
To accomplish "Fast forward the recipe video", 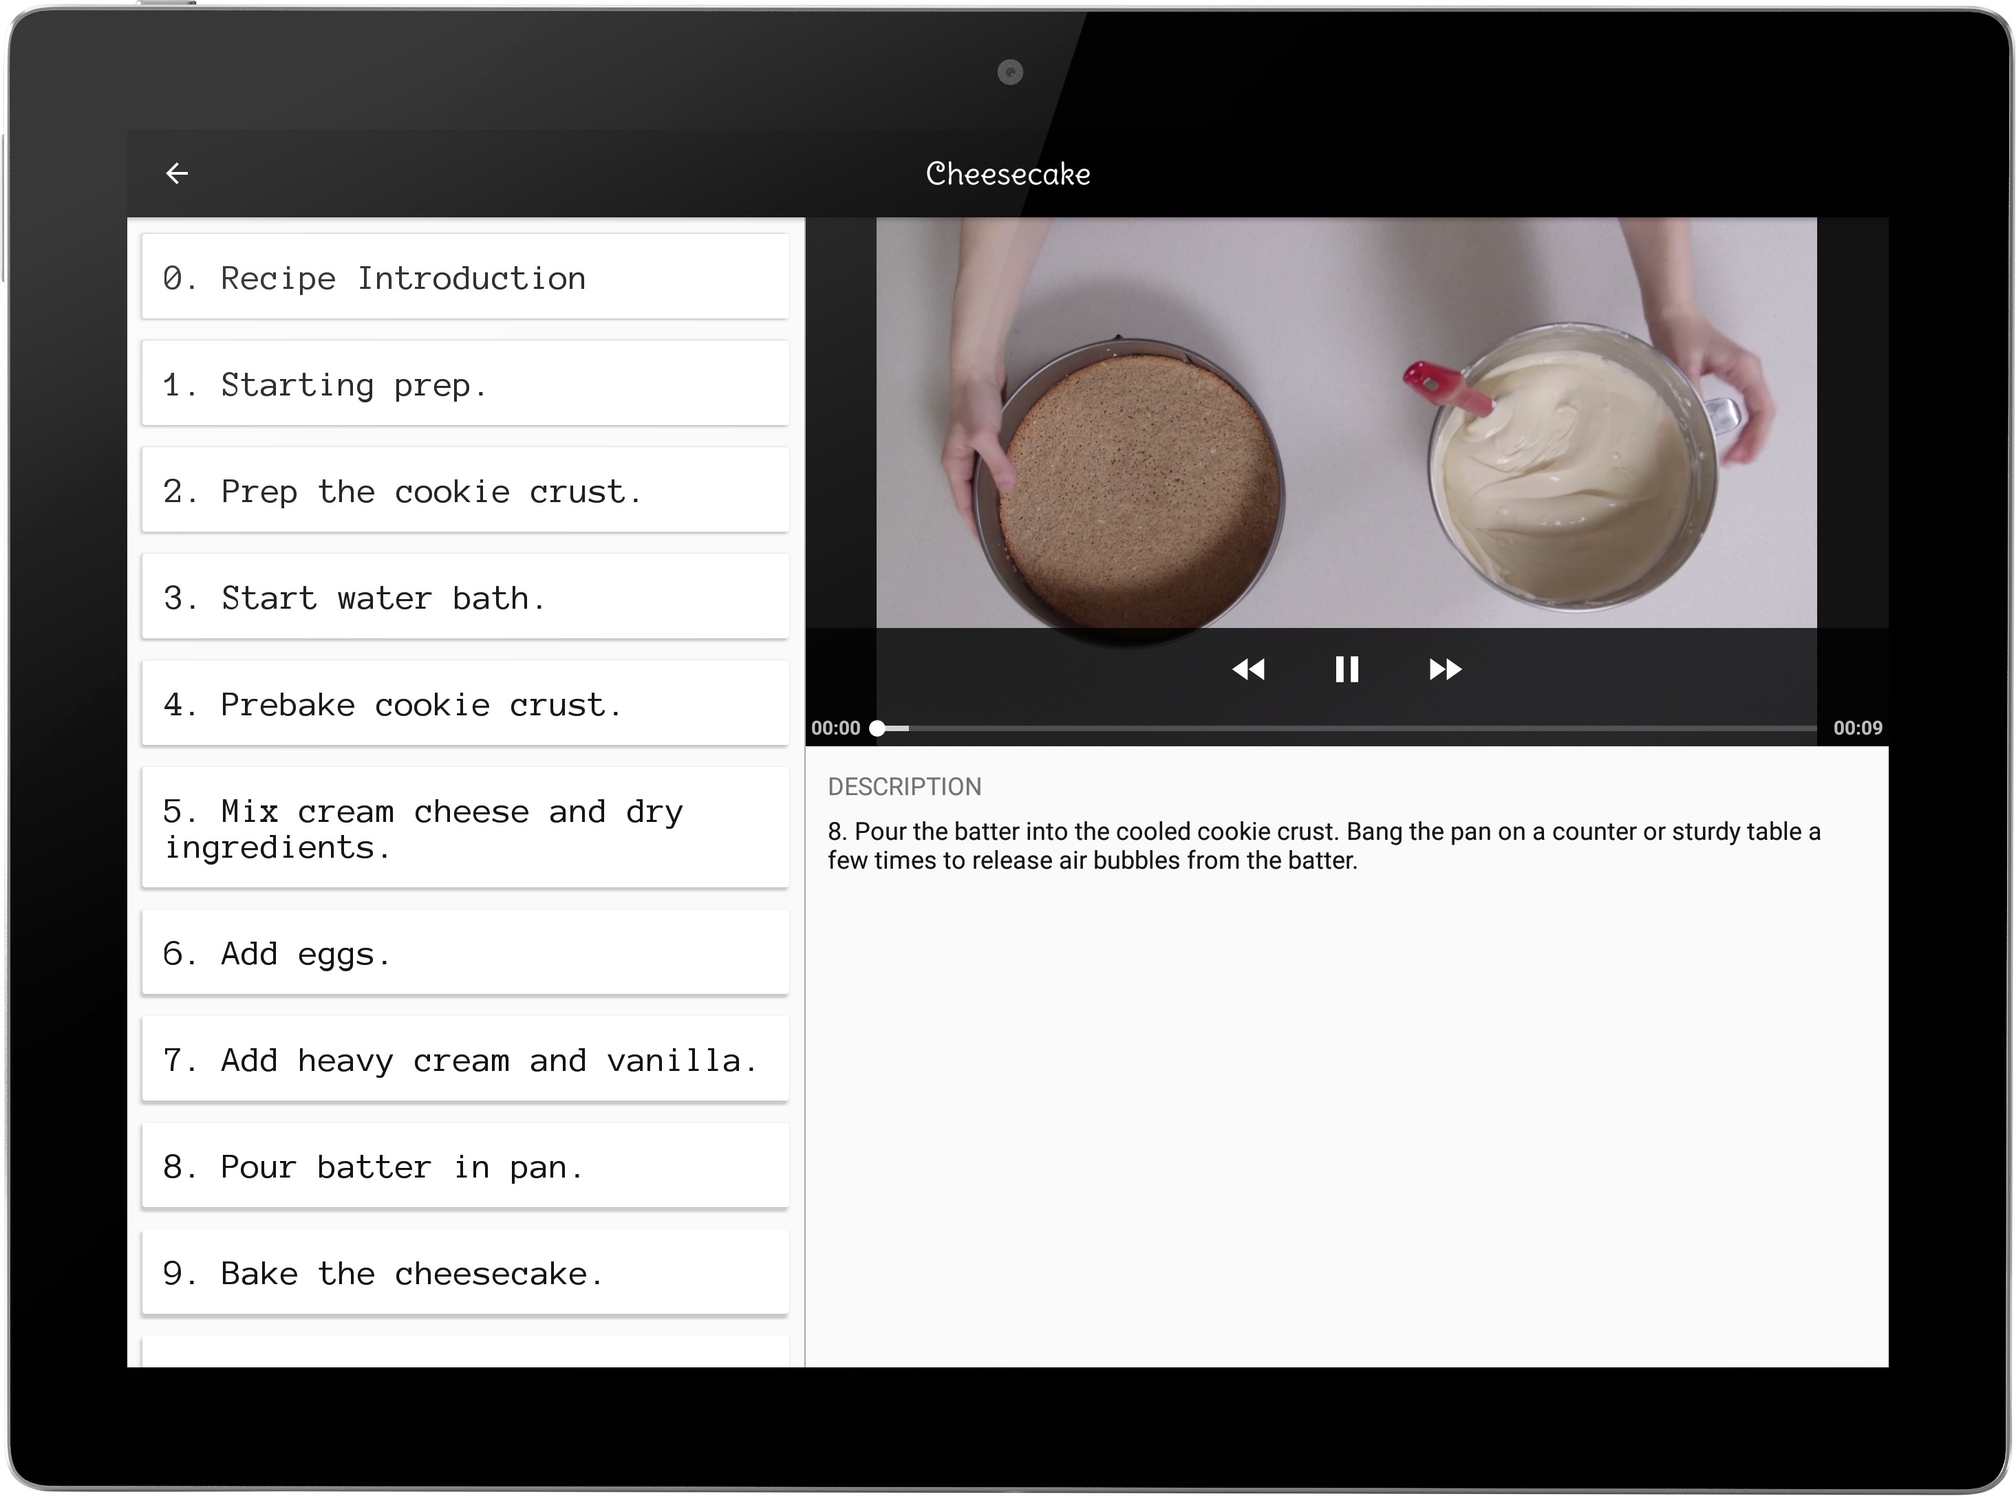I will tap(1444, 669).
